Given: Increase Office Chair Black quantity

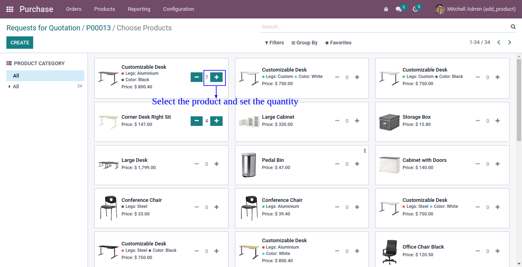Looking at the screenshot, I should [498, 251].
